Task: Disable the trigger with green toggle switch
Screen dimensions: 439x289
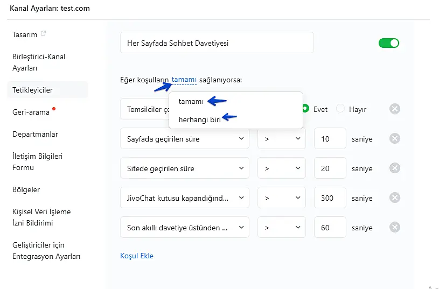Action: pyautogui.click(x=389, y=43)
